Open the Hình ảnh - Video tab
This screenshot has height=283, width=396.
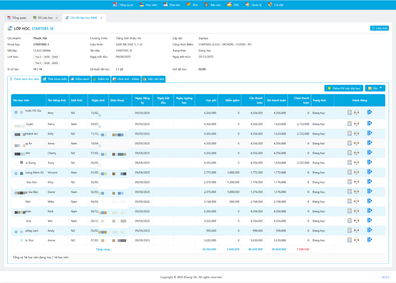[126, 79]
